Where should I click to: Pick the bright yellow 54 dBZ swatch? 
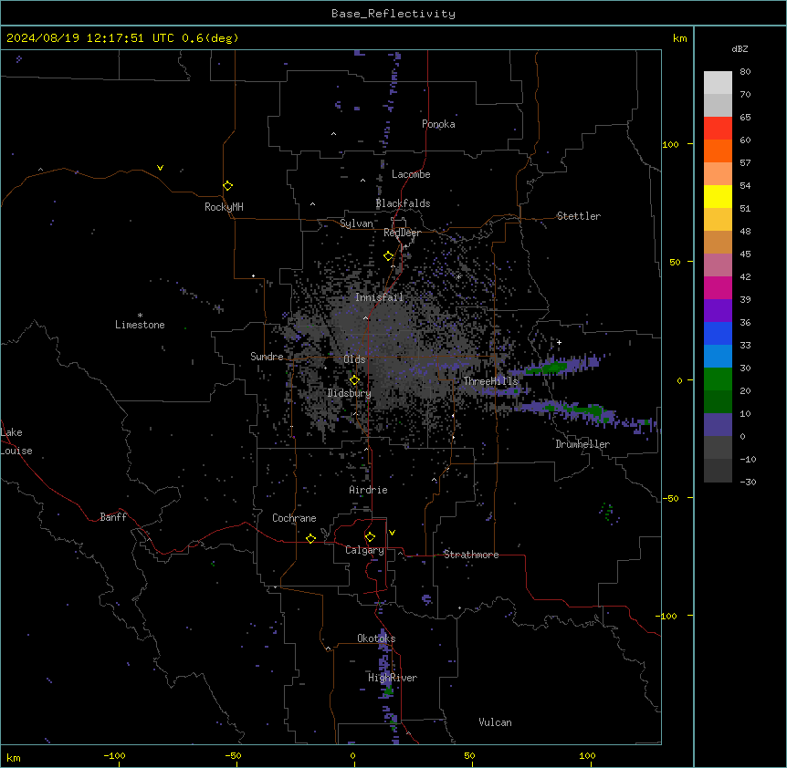[x=718, y=196]
